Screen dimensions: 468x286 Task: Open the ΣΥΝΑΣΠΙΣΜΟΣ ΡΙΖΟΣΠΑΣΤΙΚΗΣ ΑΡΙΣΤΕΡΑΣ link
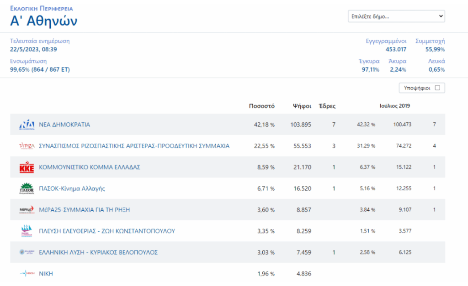[134, 146]
